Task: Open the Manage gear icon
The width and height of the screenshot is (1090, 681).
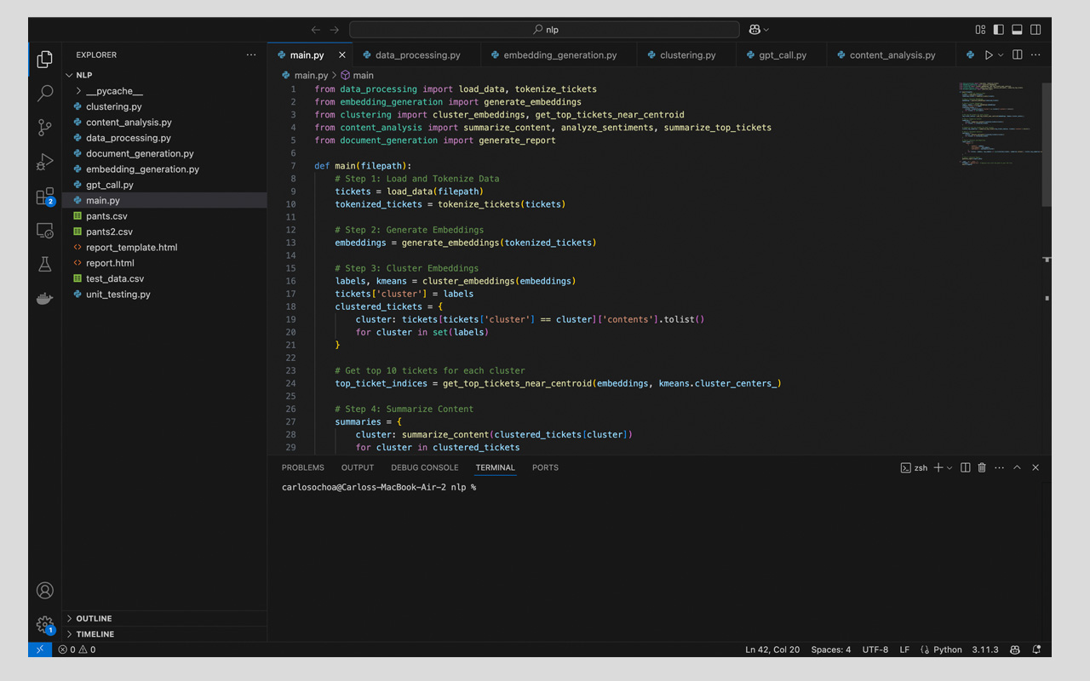Action: pos(45,625)
